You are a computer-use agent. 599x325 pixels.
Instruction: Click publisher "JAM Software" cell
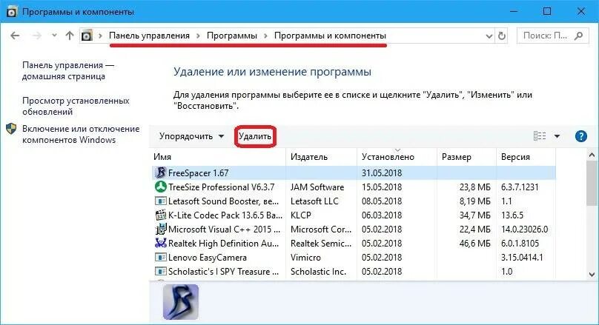point(317,187)
